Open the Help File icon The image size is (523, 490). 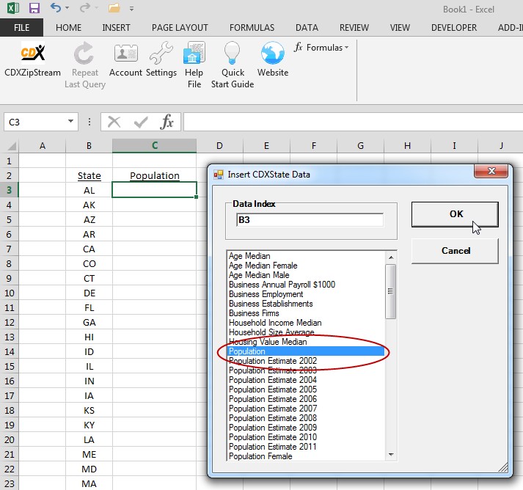pos(194,53)
